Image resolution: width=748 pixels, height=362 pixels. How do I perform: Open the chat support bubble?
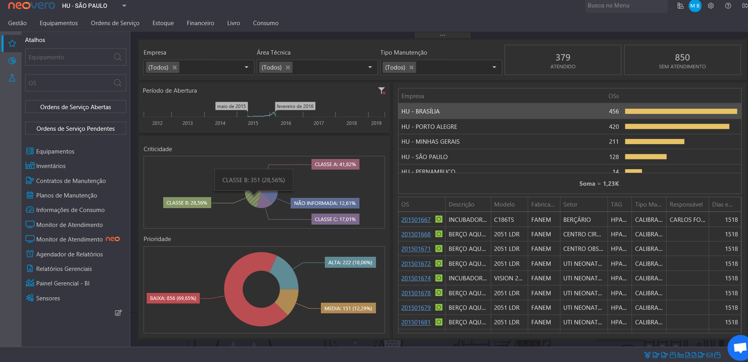(x=739, y=347)
